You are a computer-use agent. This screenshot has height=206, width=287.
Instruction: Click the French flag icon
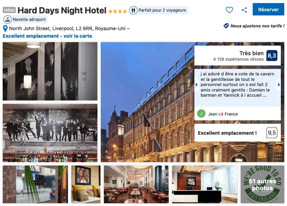221,114
